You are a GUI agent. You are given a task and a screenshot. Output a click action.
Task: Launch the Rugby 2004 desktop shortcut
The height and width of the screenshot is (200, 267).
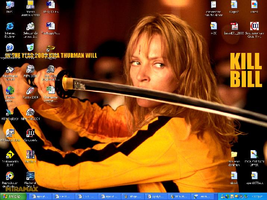point(31,91)
